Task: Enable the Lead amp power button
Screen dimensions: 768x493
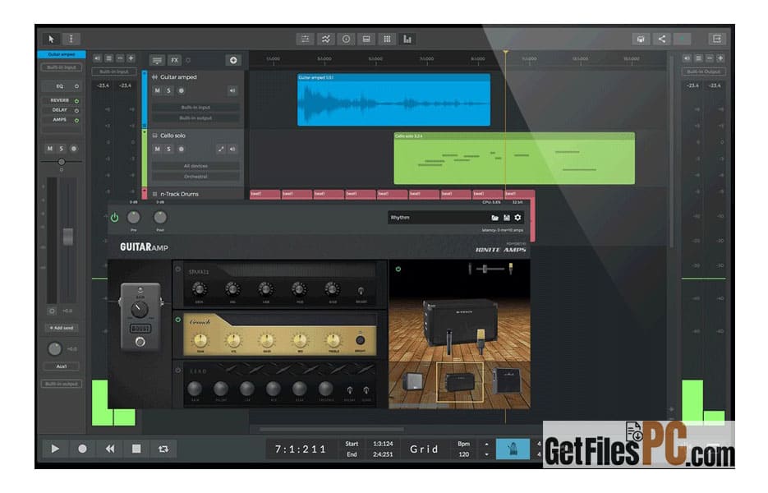Action: click(178, 370)
